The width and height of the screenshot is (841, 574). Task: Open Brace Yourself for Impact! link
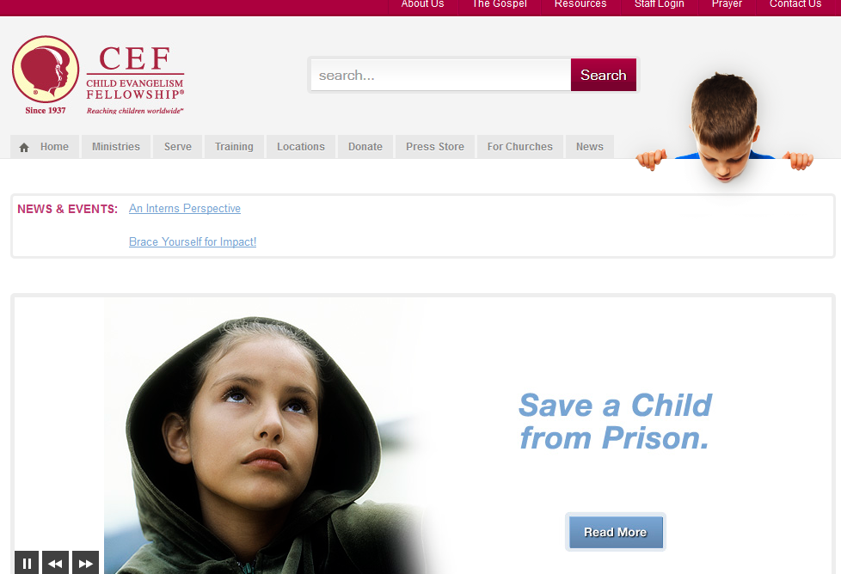click(x=193, y=241)
